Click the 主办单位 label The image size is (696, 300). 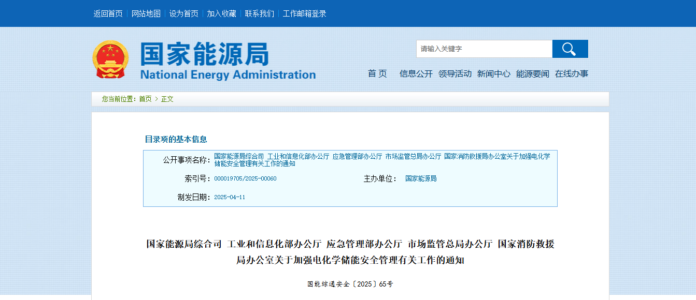click(380, 179)
